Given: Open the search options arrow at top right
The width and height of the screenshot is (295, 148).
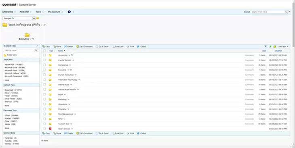Looking at the screenshot, I should pos(289,12).
